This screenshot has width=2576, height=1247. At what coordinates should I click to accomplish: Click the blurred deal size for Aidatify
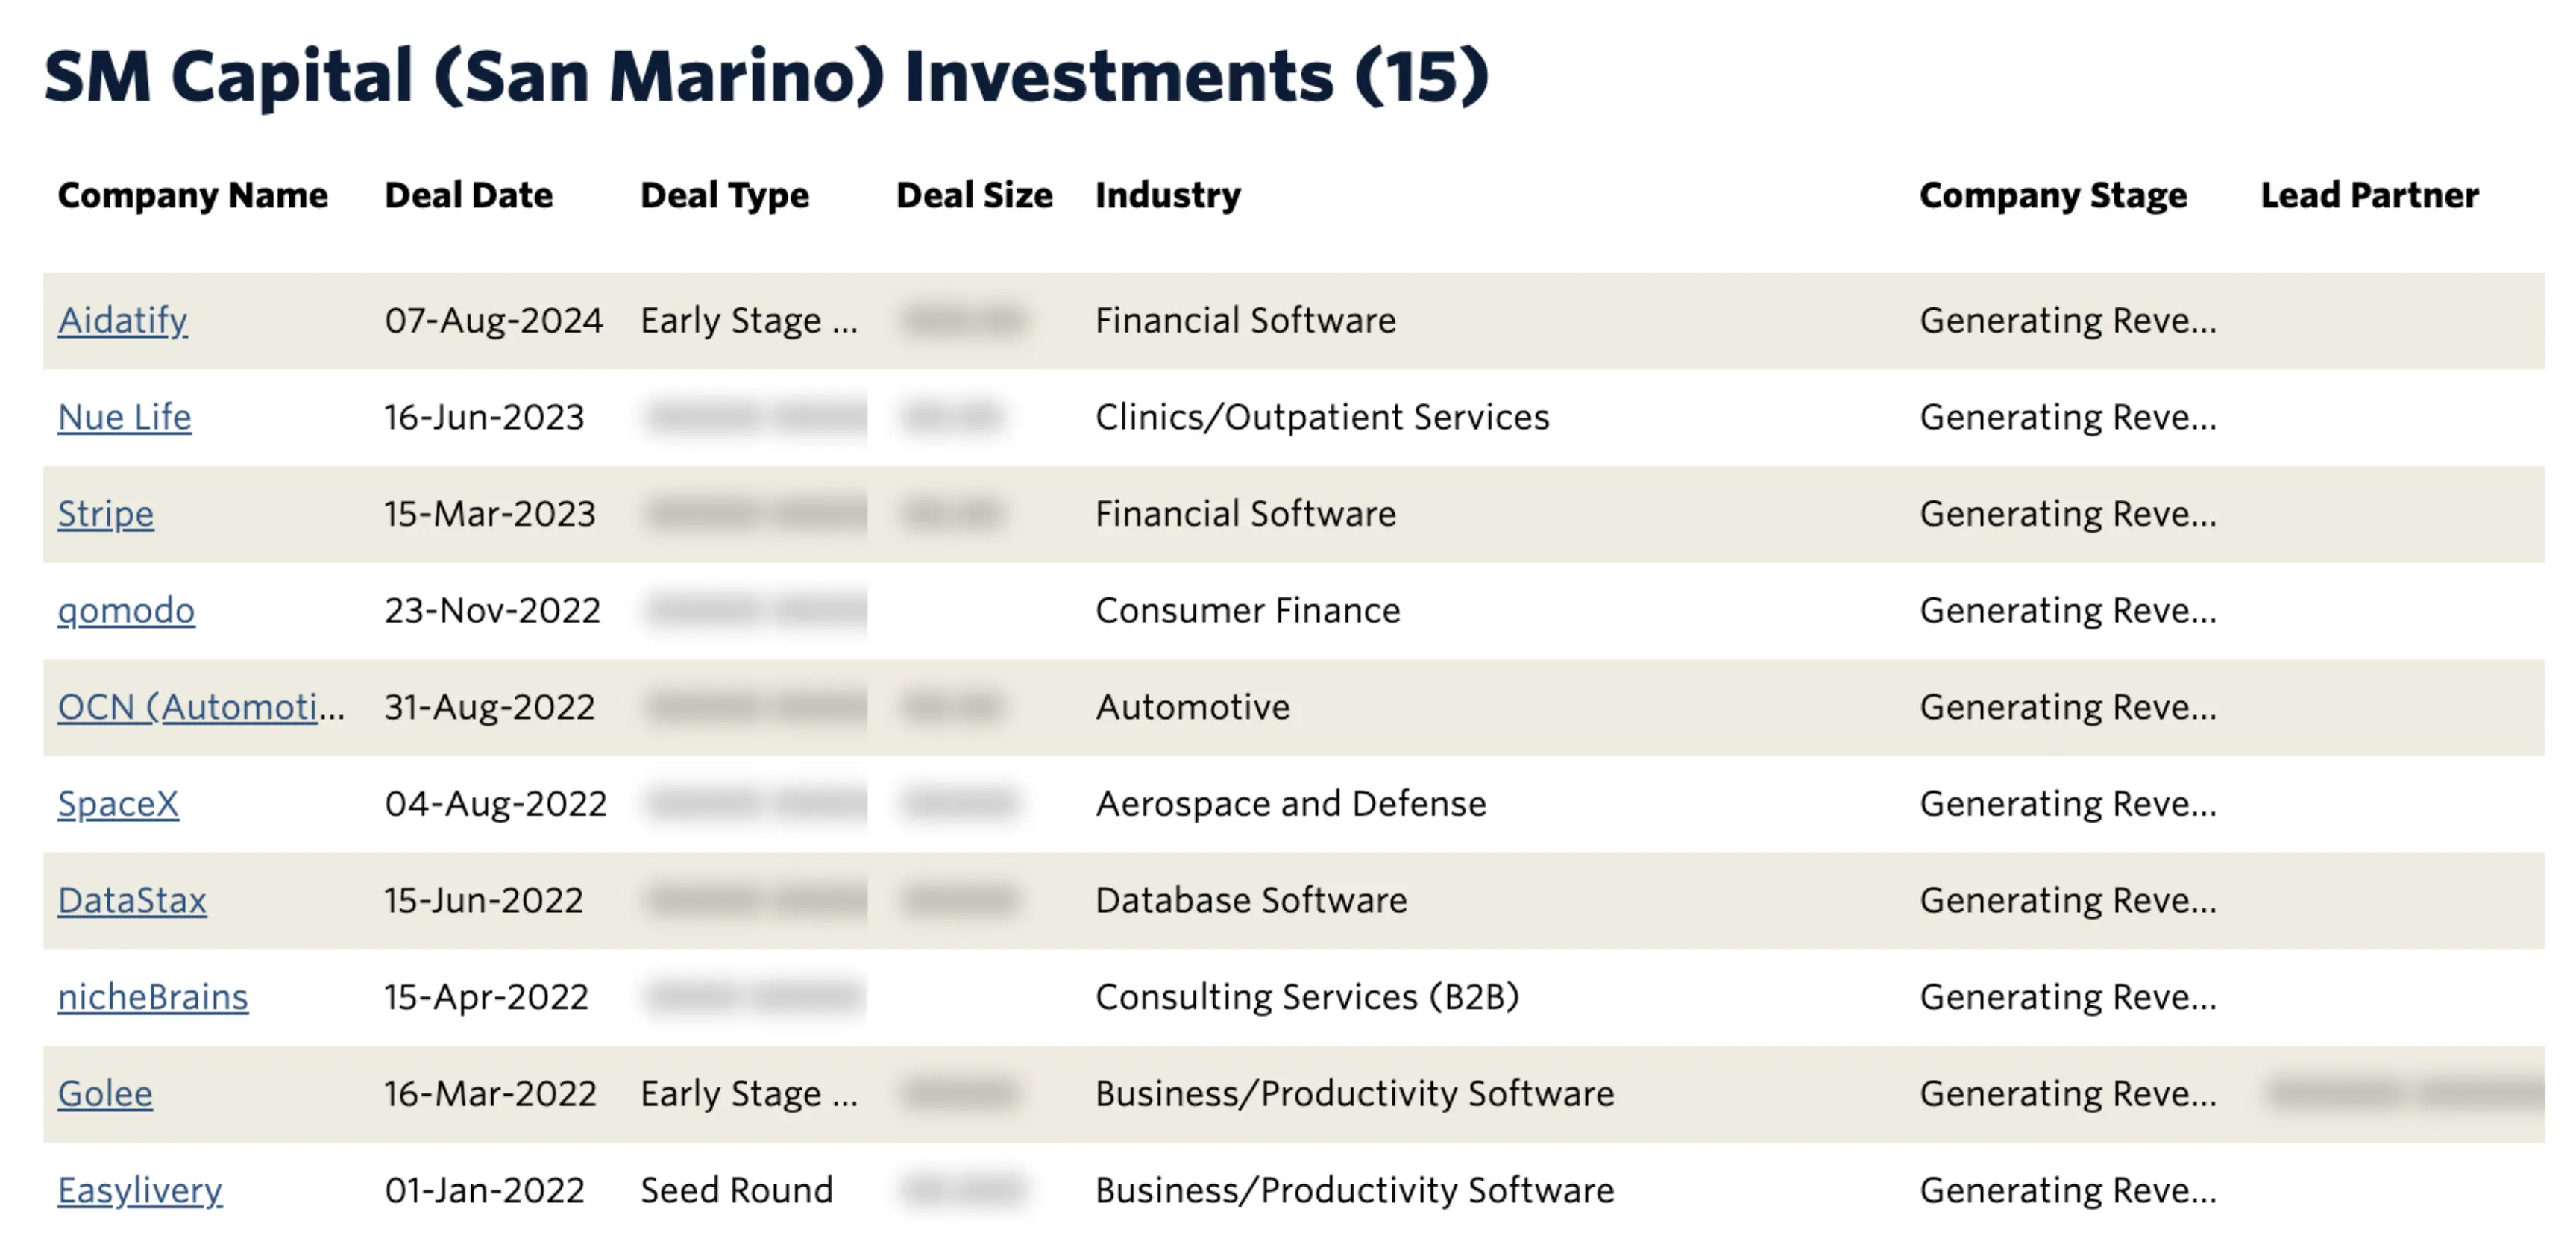964,320
